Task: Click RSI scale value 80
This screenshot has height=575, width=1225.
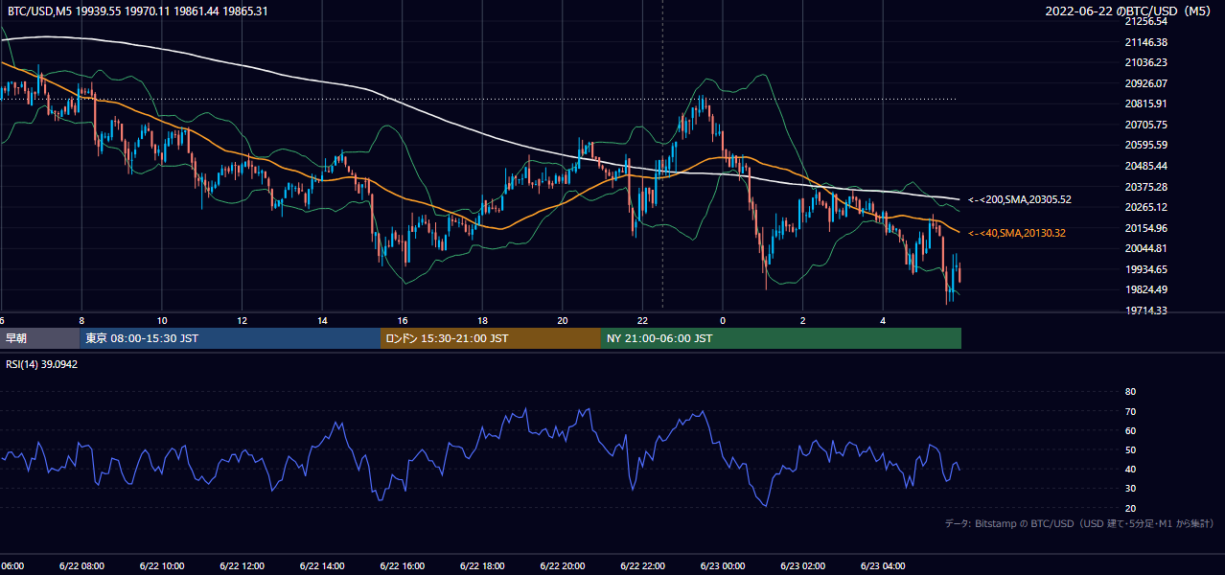Action: point(1130,392)
